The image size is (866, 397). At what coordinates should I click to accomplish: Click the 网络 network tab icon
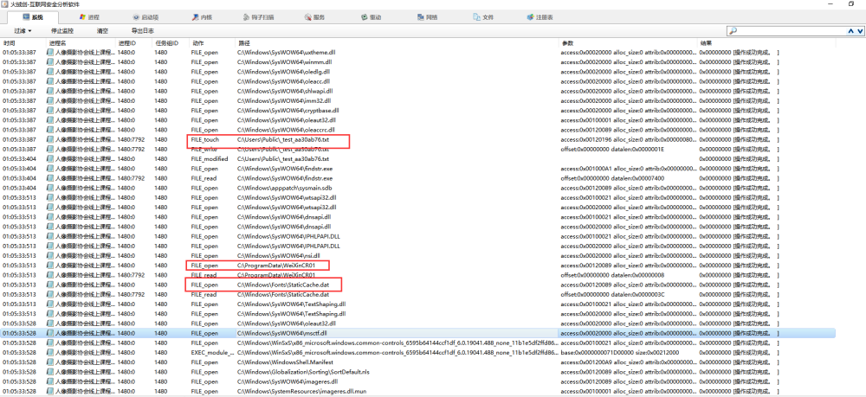(422, 17)
